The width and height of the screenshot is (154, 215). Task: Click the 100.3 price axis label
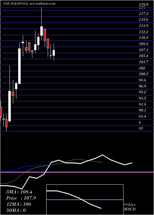pyautogui.click(x=144, y=74)
